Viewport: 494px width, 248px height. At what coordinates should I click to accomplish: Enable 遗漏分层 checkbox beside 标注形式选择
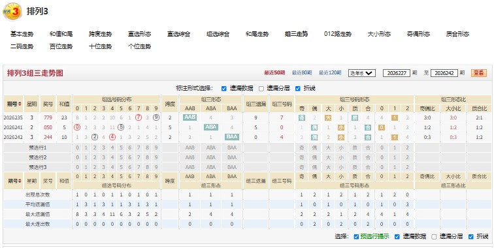click(261, 89)
